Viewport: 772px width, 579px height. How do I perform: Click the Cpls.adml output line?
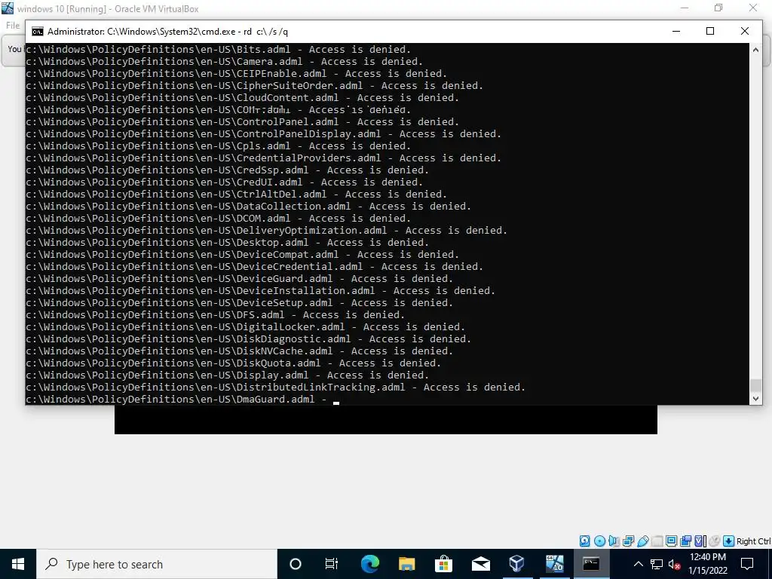tap(218, 146)
